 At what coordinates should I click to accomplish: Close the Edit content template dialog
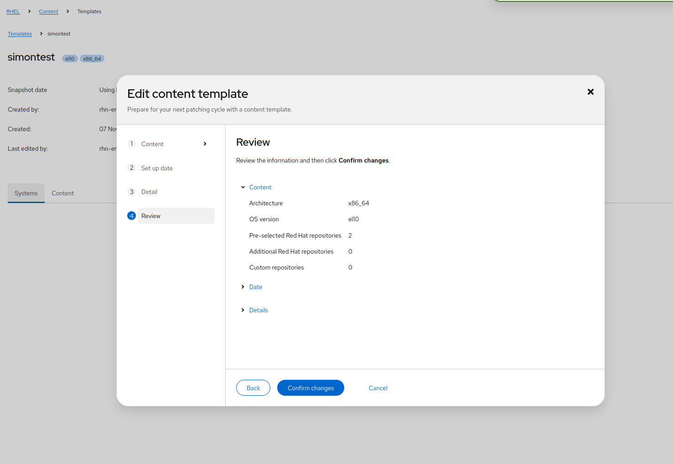click(x=590, y=92)
